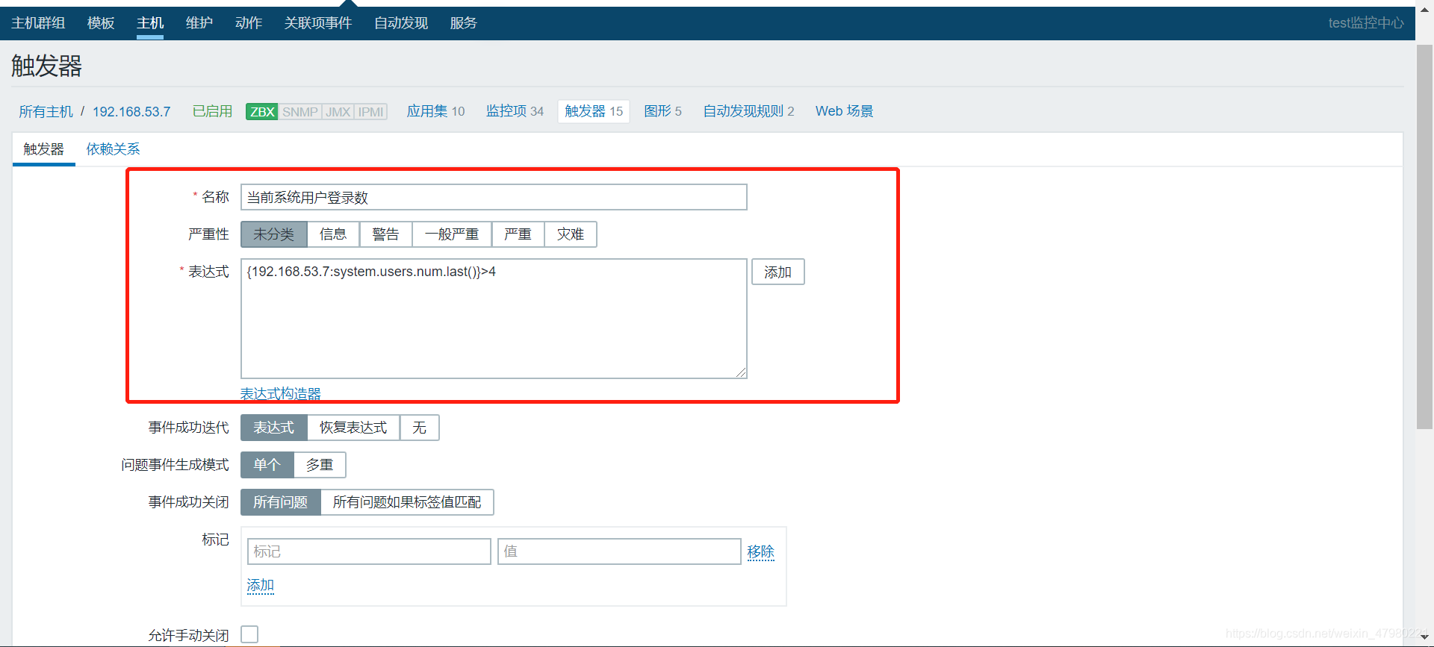1434x647 pixels.
Task: Select 表达式 for 事件成功迭代
Action: coord(274,428)
